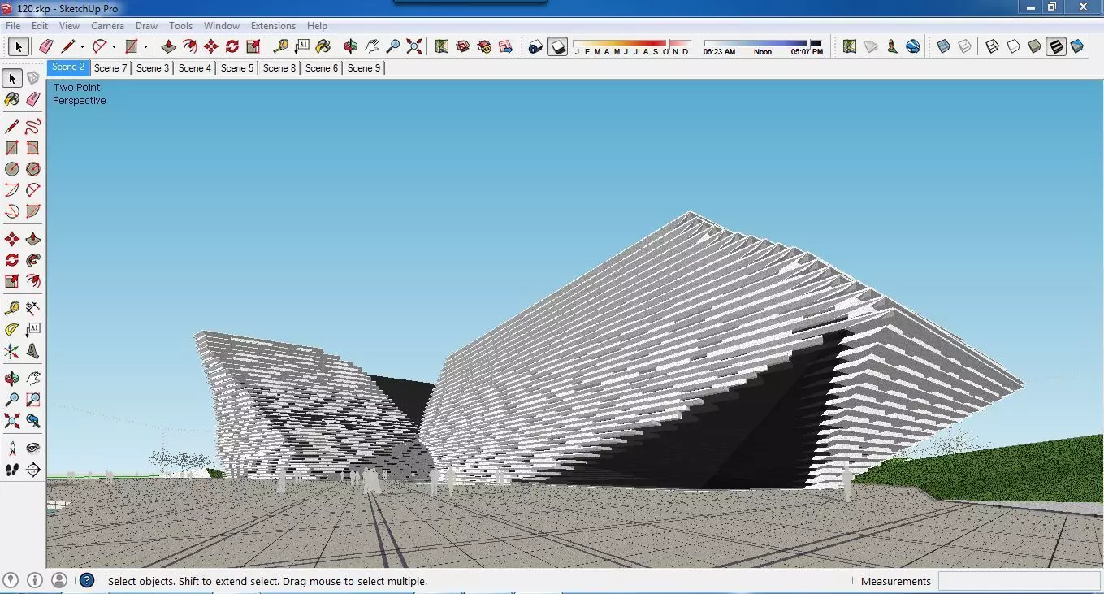The height and width of the screenshot is (594, 1104).
Task: Switch to Wireframe face style
Action: (x=992, y=46)
